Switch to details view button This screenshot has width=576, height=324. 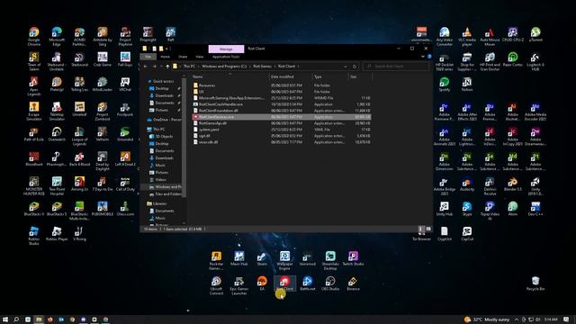421,229
